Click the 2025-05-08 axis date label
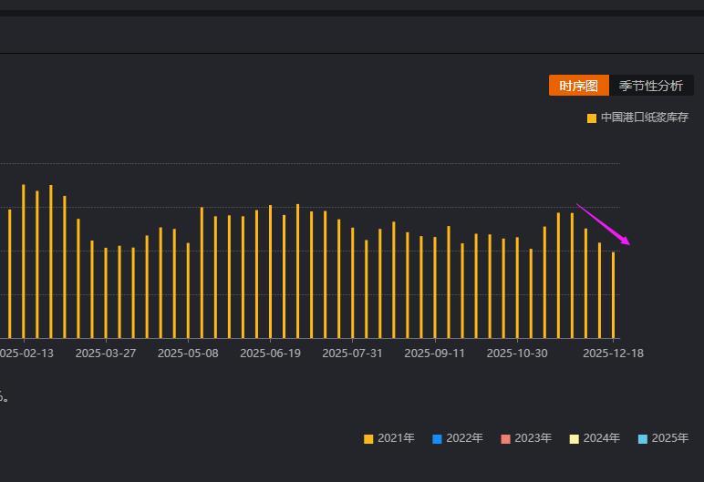This screenshot has width=704, height=482. point(188,354)
